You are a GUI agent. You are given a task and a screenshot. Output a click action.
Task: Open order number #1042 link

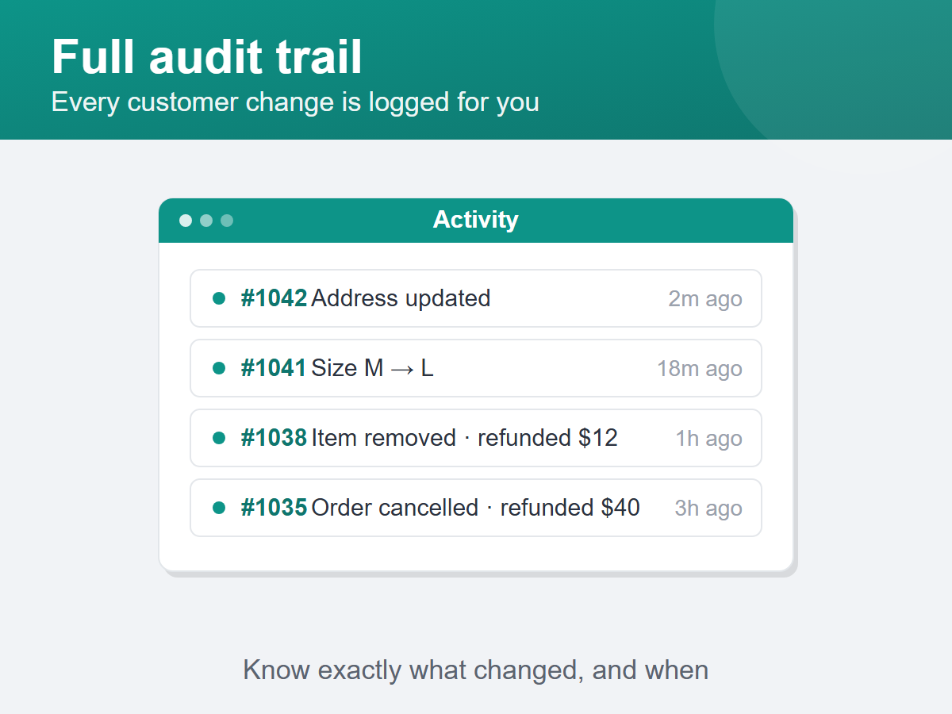tap(274, 298)
